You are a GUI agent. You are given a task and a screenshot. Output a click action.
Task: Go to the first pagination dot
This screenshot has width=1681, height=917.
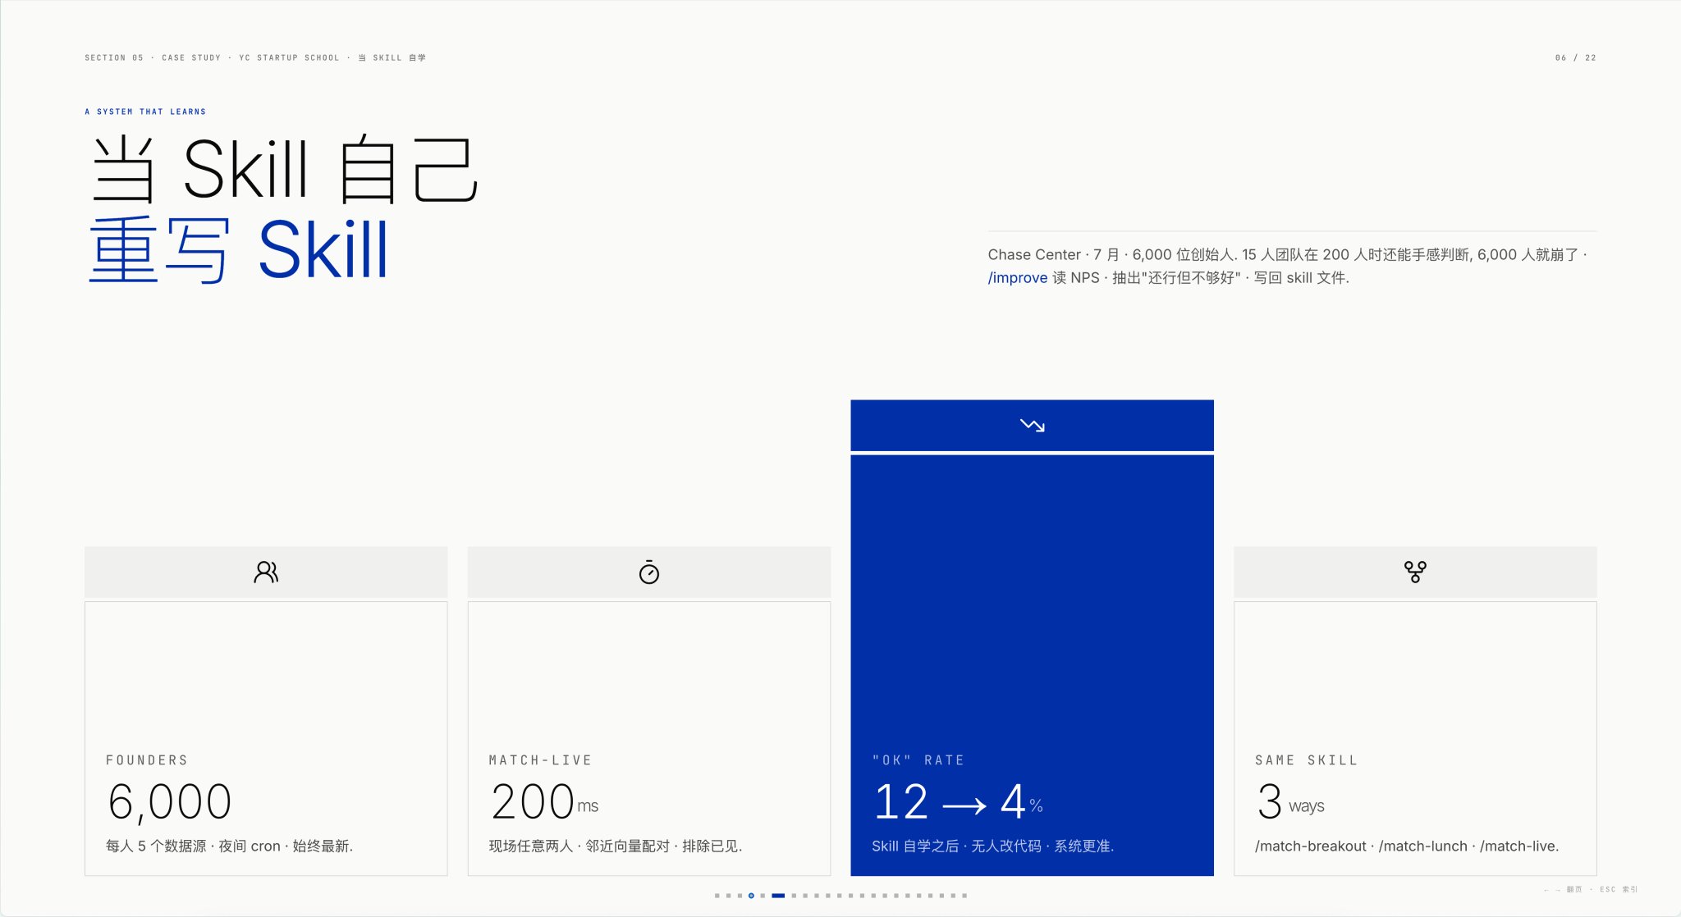[x=717, y=896]
